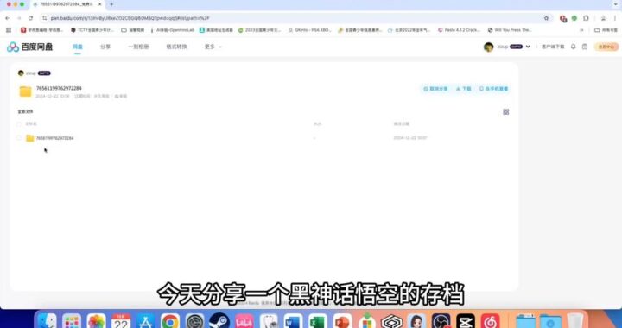Open the 网盘 tab
The height and width of the screenshot is (328, 622).
(x=78, y=47)
